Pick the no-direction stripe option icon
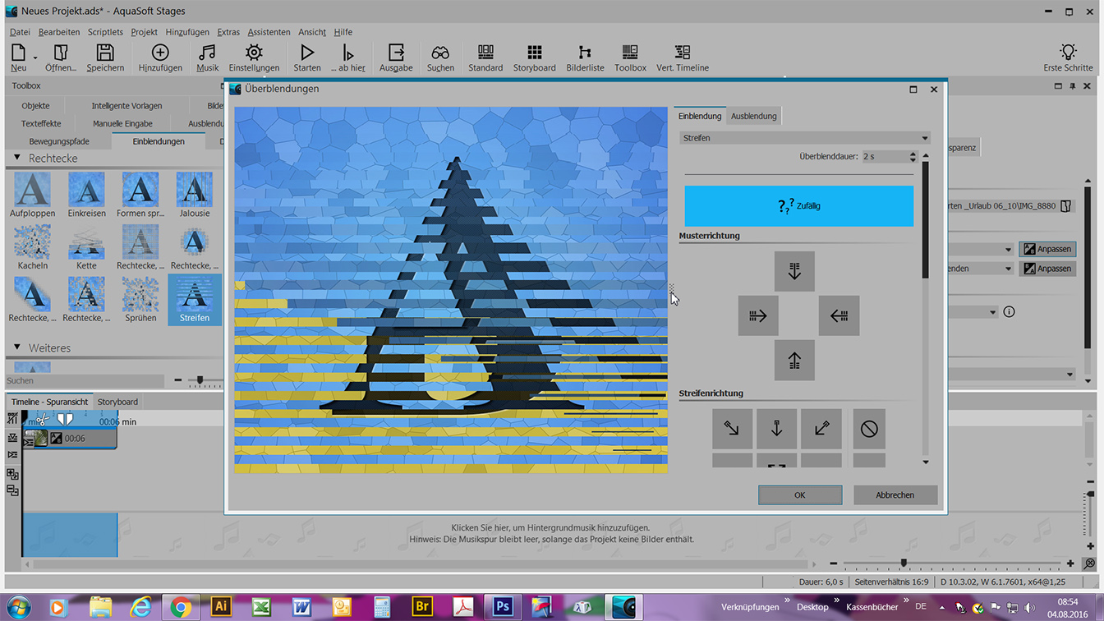This screenshot has height=621, width=1104. [869, 429]
